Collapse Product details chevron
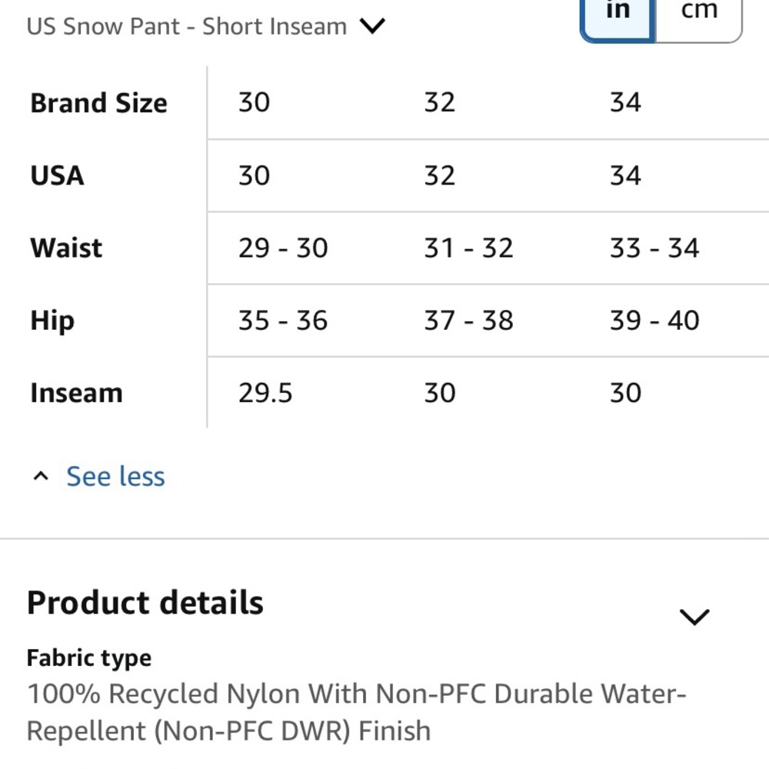 [x=694, y=616]
